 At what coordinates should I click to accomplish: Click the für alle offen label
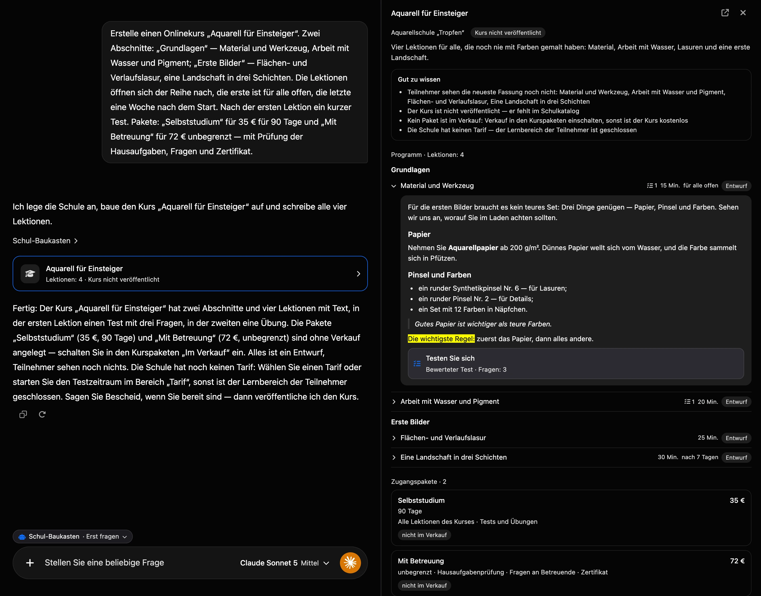pos(701,186)
